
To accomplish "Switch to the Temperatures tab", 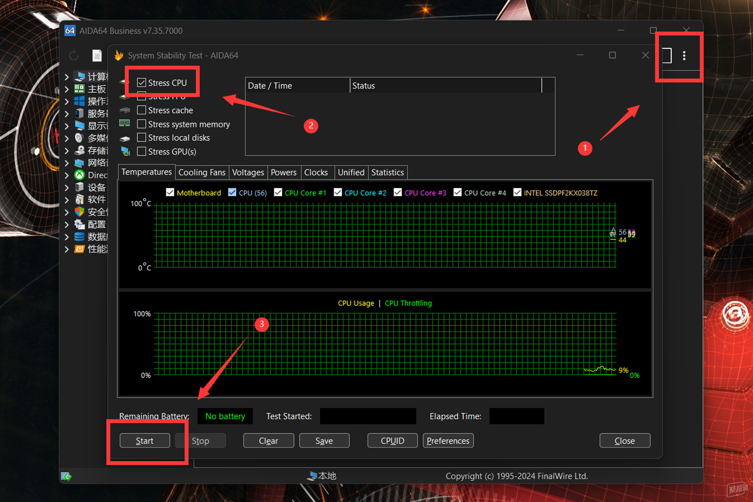I will 146,172.
